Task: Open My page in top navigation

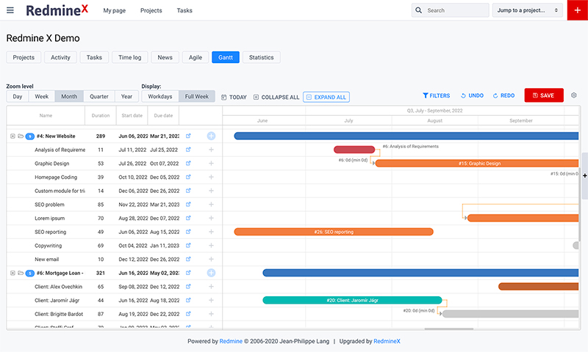Action: pyautogui.click(x=115, y=10)
